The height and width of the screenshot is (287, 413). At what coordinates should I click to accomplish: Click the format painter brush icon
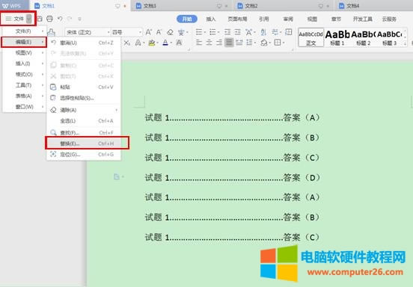[x=51, y=32]
